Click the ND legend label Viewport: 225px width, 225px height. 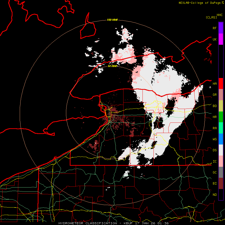point(214,195)
